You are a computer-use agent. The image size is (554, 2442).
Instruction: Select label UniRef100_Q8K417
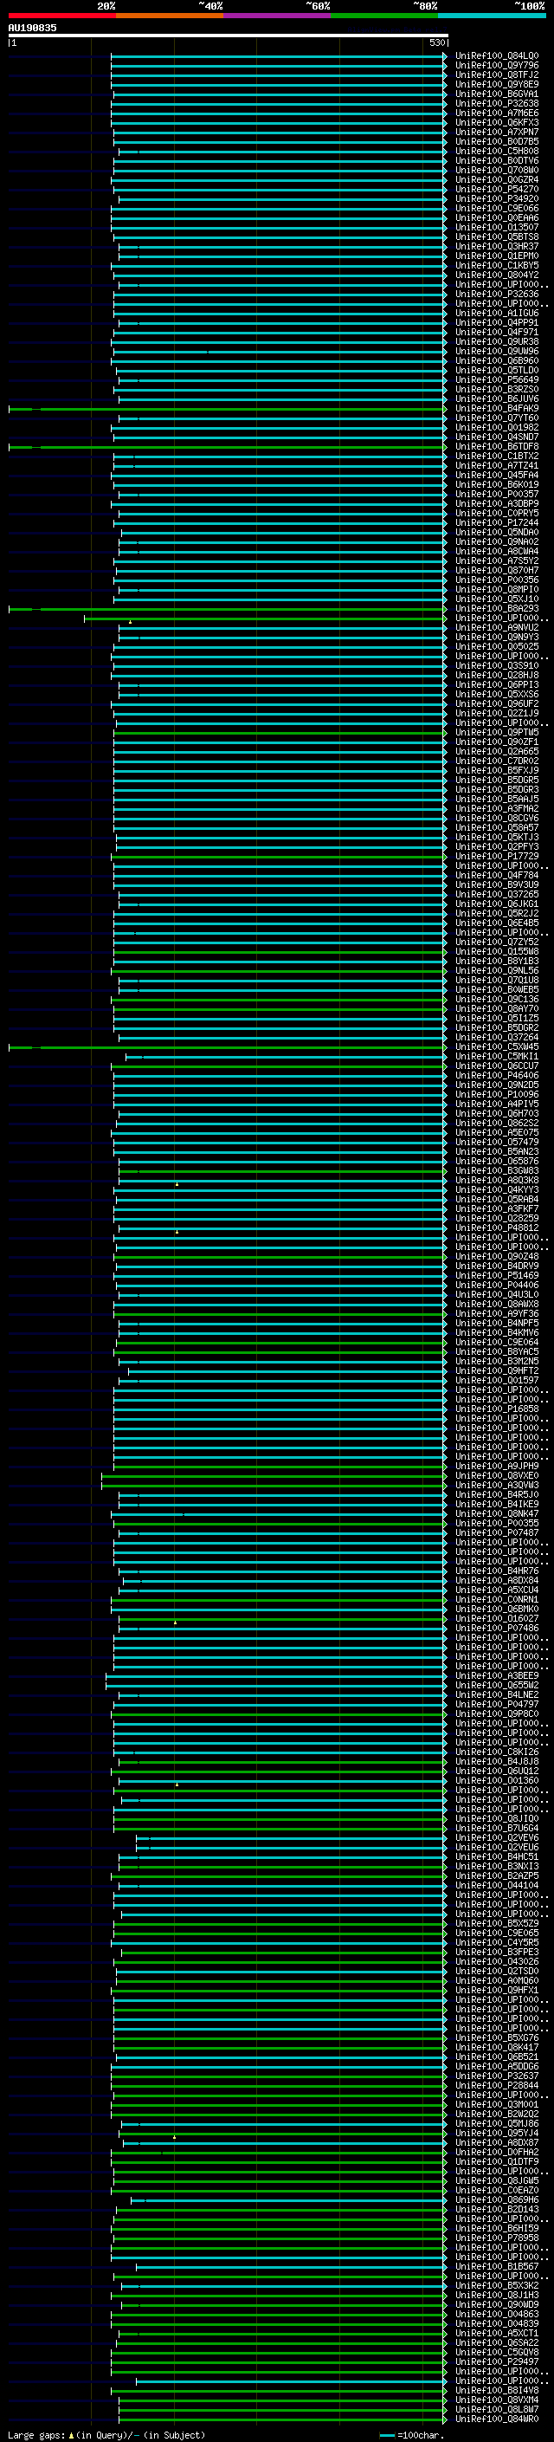(497, 2047)
